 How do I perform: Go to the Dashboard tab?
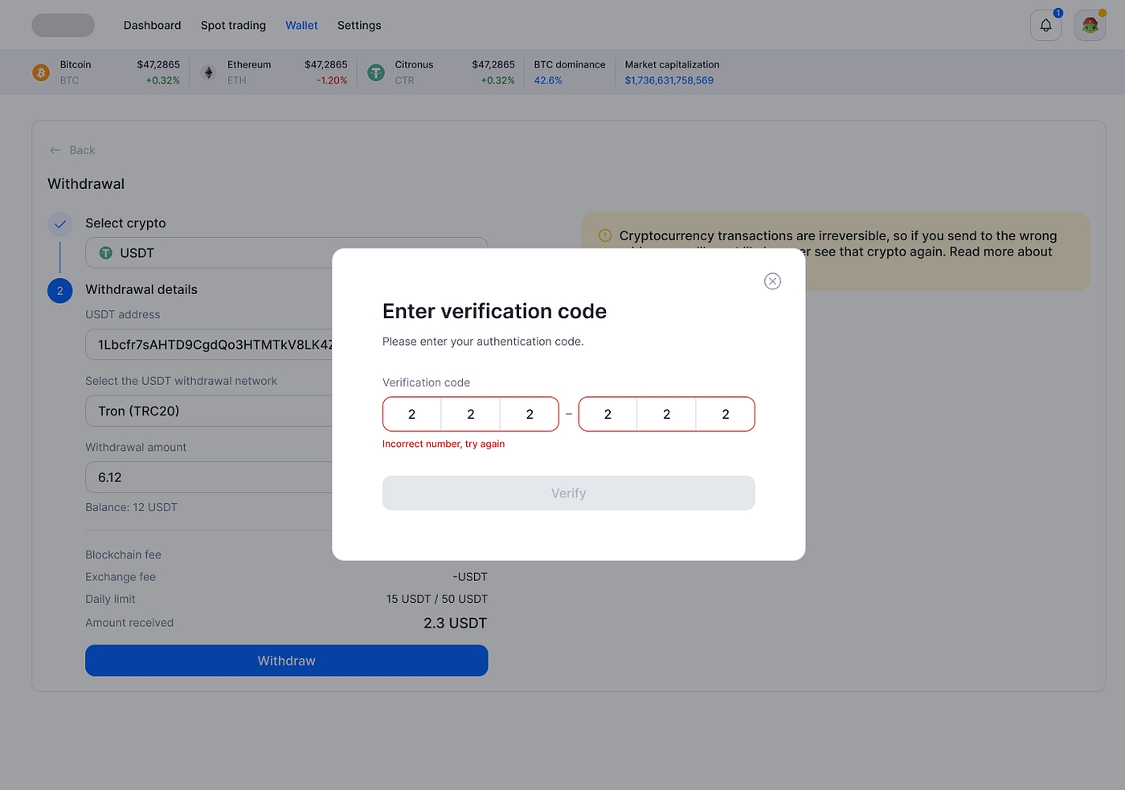coord(152,26)
